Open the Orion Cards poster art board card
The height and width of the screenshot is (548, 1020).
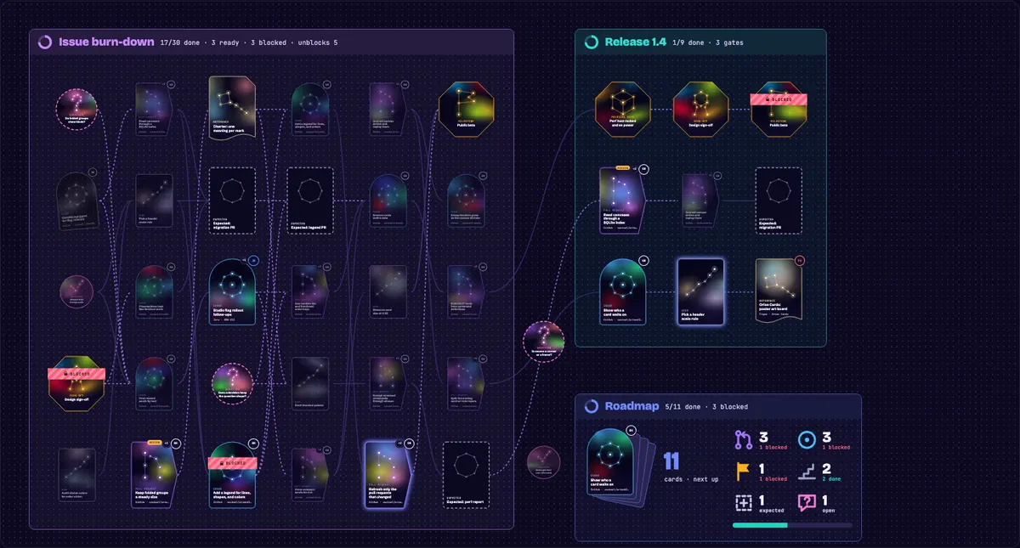coord(779,292)
